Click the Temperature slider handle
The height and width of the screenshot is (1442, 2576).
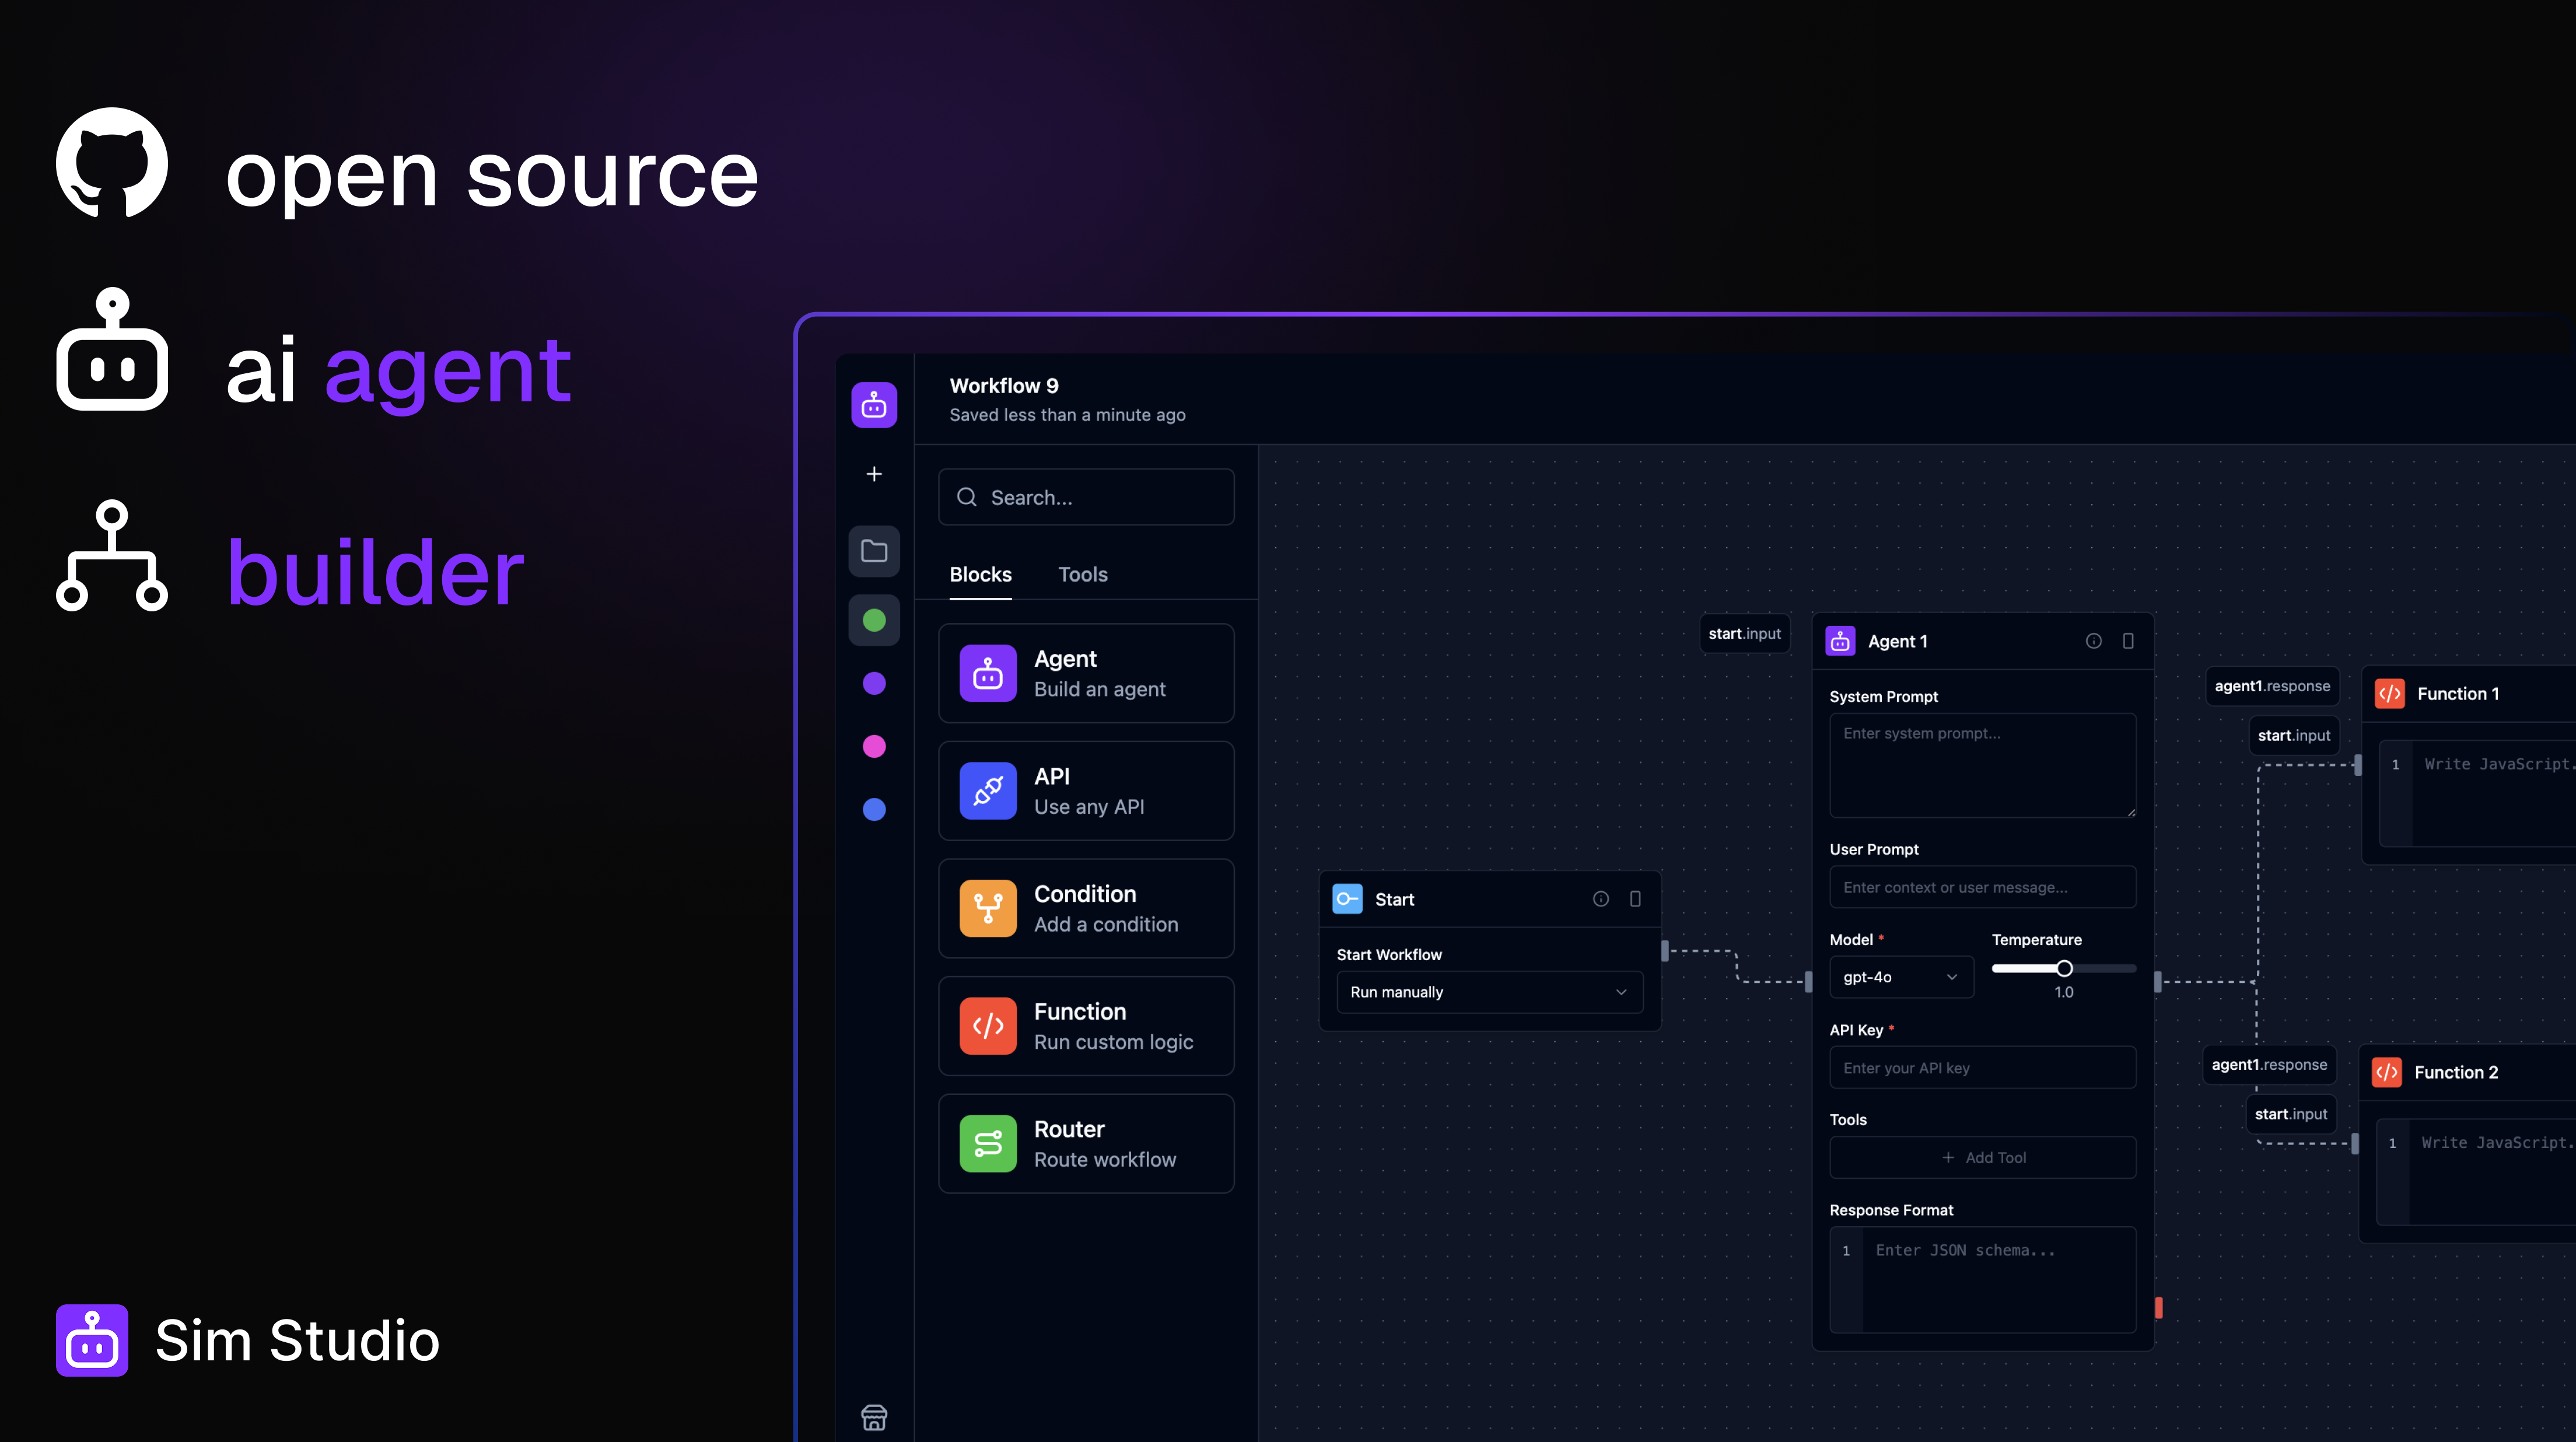coord(2064,968)
